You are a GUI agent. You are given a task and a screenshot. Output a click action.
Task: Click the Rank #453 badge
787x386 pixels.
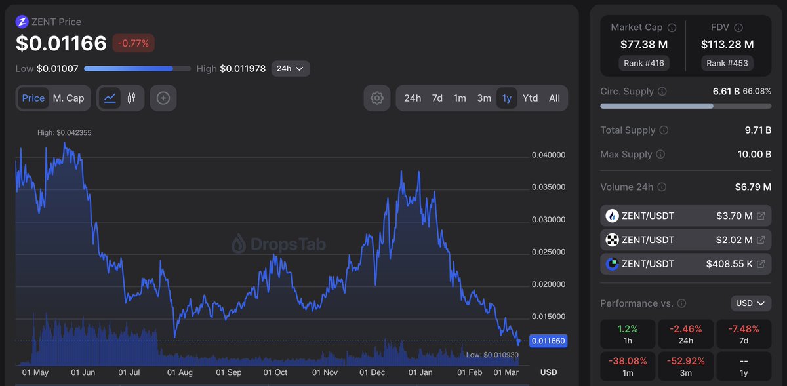[727, 63]
